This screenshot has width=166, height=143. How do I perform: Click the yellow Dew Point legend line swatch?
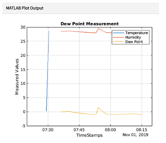[x=118, y=42]
